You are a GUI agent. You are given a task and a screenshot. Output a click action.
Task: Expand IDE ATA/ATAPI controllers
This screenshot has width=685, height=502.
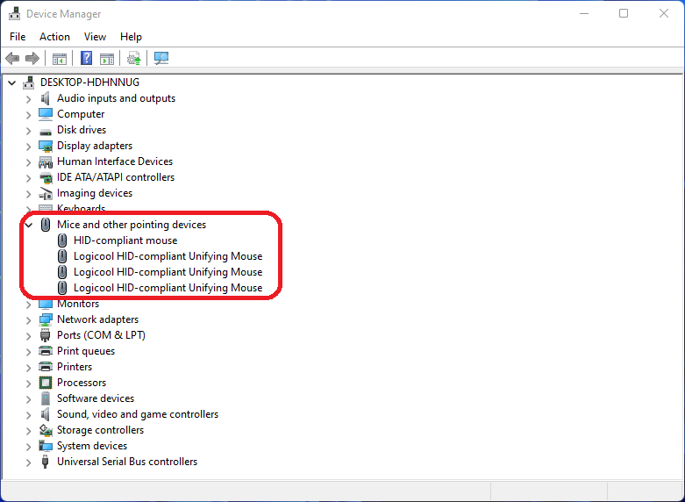28,178
